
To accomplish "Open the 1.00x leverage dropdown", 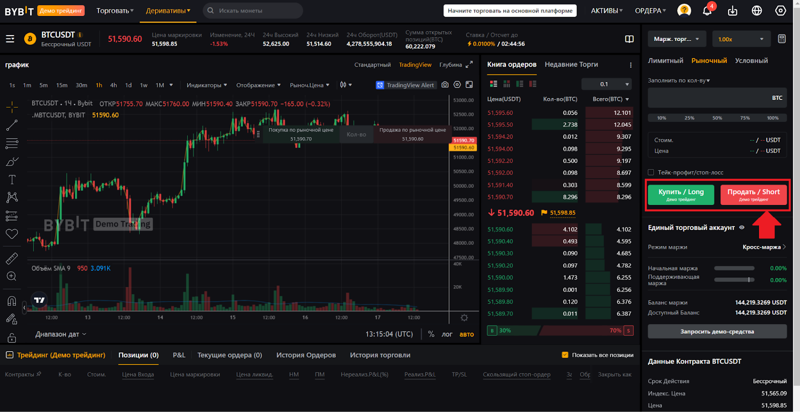I will 740,39.
